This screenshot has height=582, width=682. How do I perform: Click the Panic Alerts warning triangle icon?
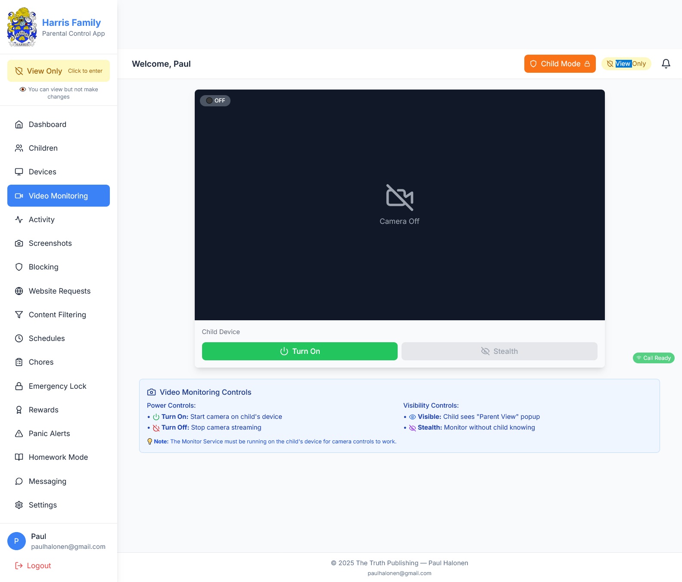click(19, 433)
